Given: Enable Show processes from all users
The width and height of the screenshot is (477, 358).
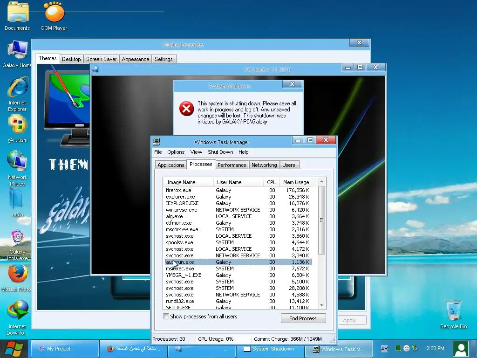Looking at the screenshot, I should (x=166, y=317).
